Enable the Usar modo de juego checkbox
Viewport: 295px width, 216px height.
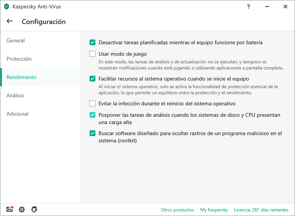(x=92, y=54)
